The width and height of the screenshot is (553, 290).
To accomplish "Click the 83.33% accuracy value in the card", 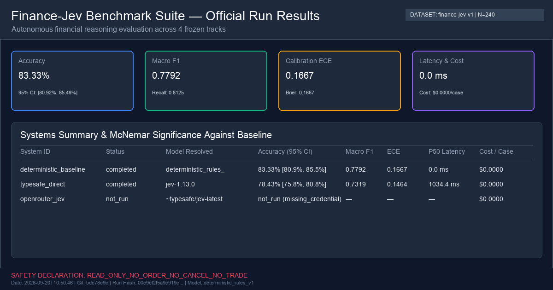I will pyautogui.click(x=34, y=75).
